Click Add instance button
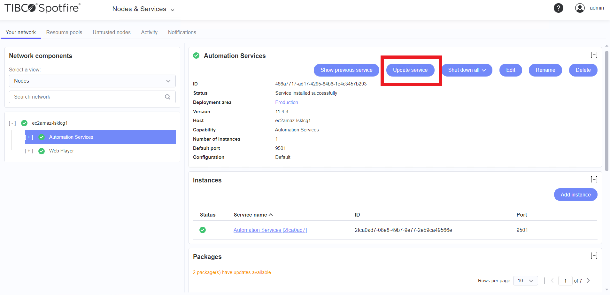Image resolution: width=610 pixels, height=295 pixels. point(575,195)
